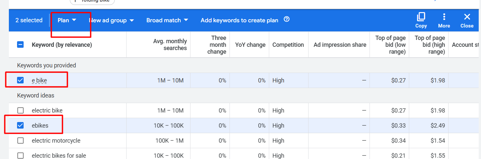Click the Copy icon in toolbar
The image size is (481, 159).
pyautogui.click(x=421, y=20)
